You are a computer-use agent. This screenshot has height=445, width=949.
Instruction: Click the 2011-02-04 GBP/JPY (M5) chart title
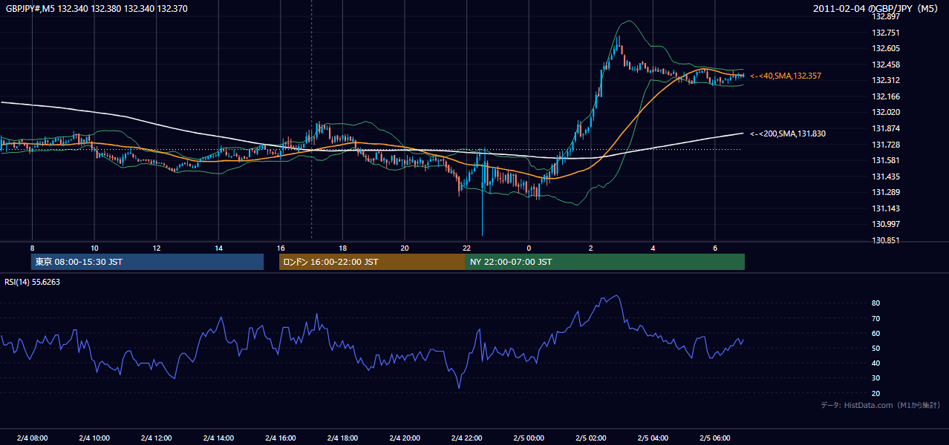(x=877, y=9)
